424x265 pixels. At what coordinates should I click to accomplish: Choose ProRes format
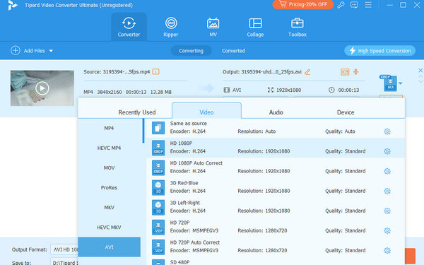coord(110,188)
